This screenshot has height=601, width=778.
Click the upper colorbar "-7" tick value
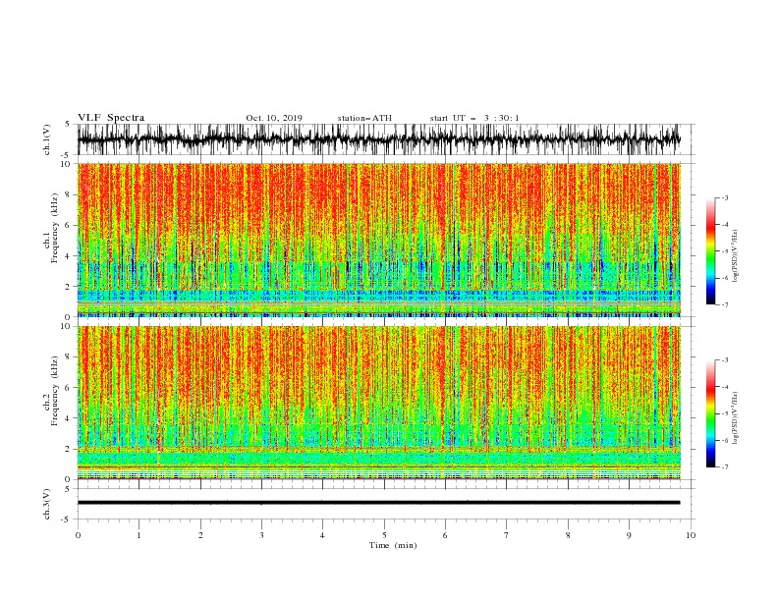[x=725, y=304]
